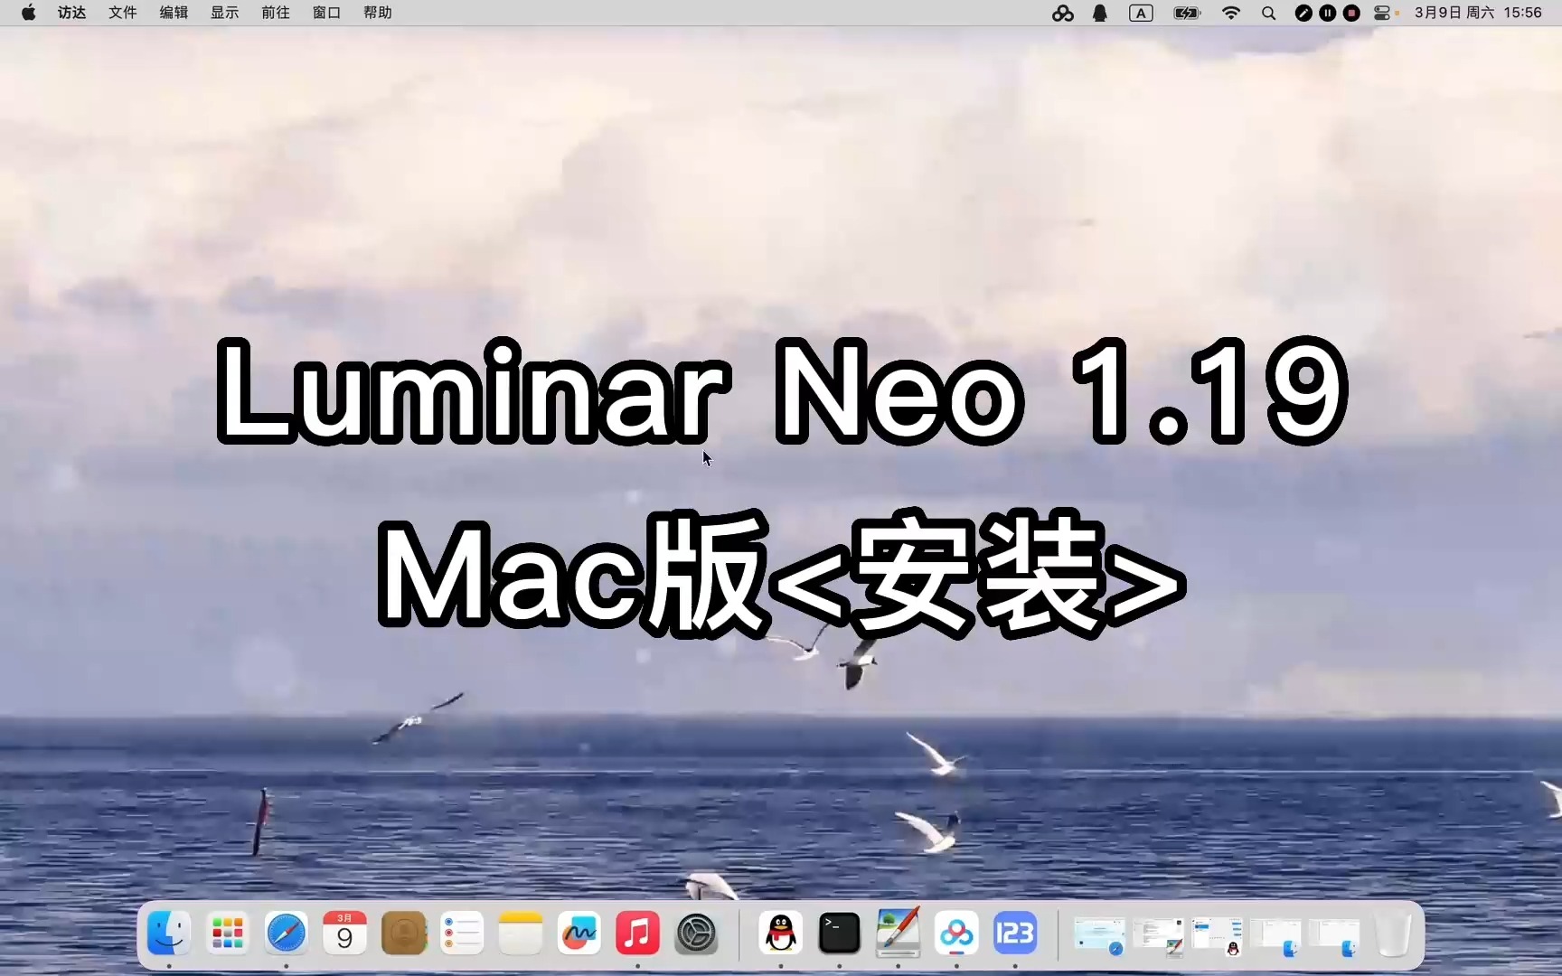The image size is (1562, 976).
Task: Open System Settings from the Dock
Action: point(695,934)
